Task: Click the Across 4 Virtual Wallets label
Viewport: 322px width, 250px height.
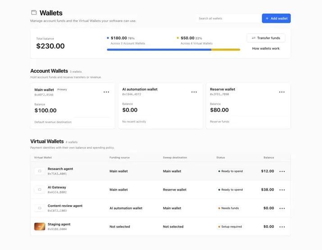Action: pos(196,43)
